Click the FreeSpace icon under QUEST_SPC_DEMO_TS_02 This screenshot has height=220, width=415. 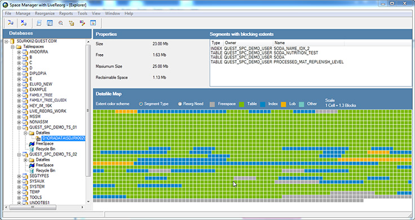(32, 165)
